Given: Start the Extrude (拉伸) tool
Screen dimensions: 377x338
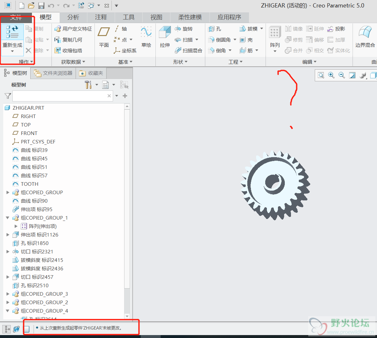Looking at the screenshot, I should tap(165, 37).
